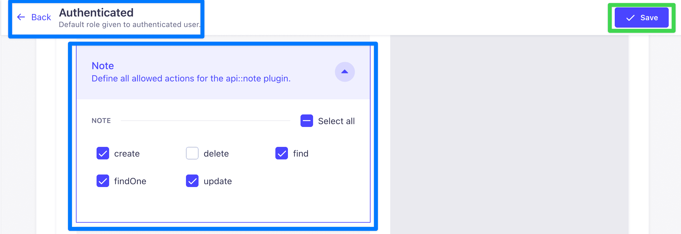Click the Select all label
681x234 pixels.
coord(337,121)
